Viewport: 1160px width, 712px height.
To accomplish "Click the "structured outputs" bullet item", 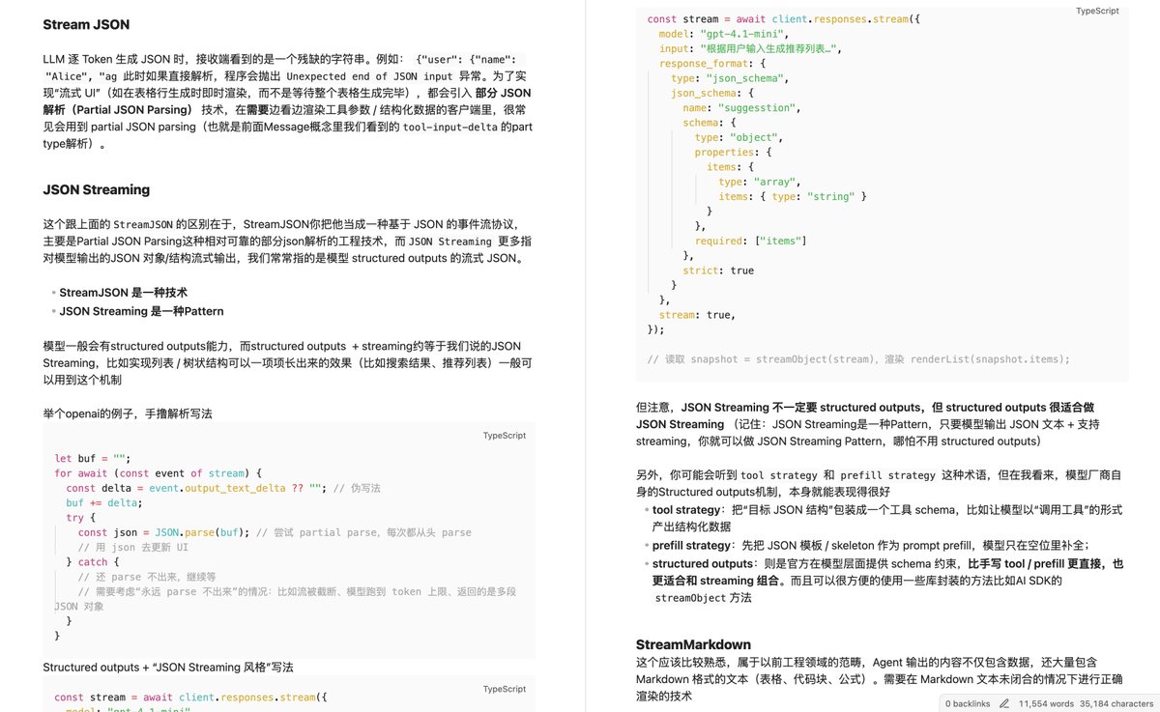I will (887, 581).
